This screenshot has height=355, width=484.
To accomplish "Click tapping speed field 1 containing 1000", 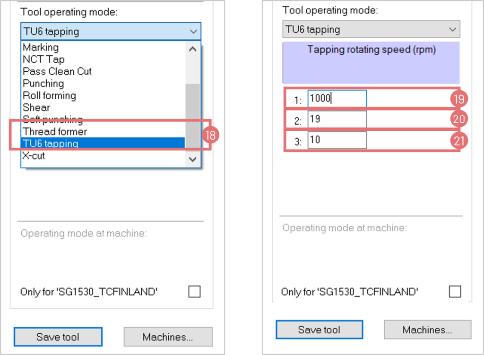I will tap(337, 99).
